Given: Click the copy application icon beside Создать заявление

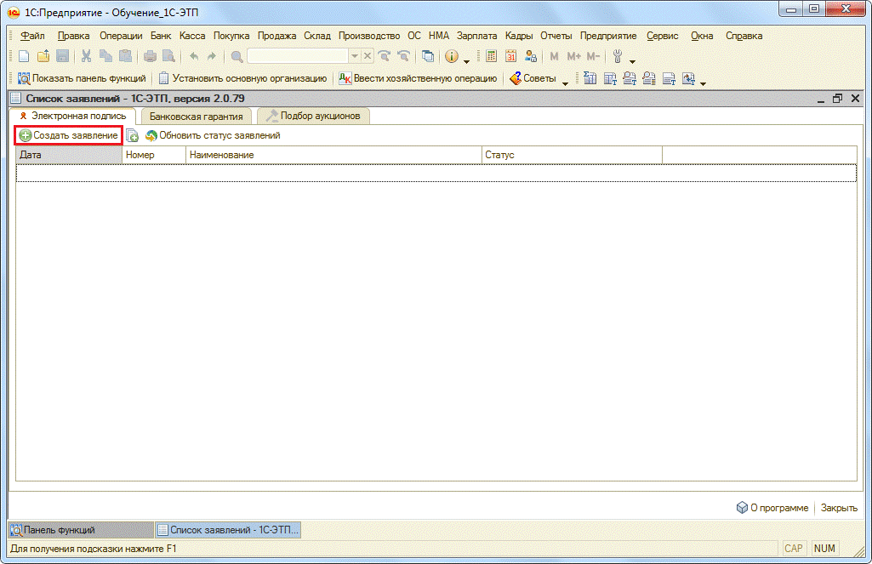Looking at the screenshot, I should 133,135.
